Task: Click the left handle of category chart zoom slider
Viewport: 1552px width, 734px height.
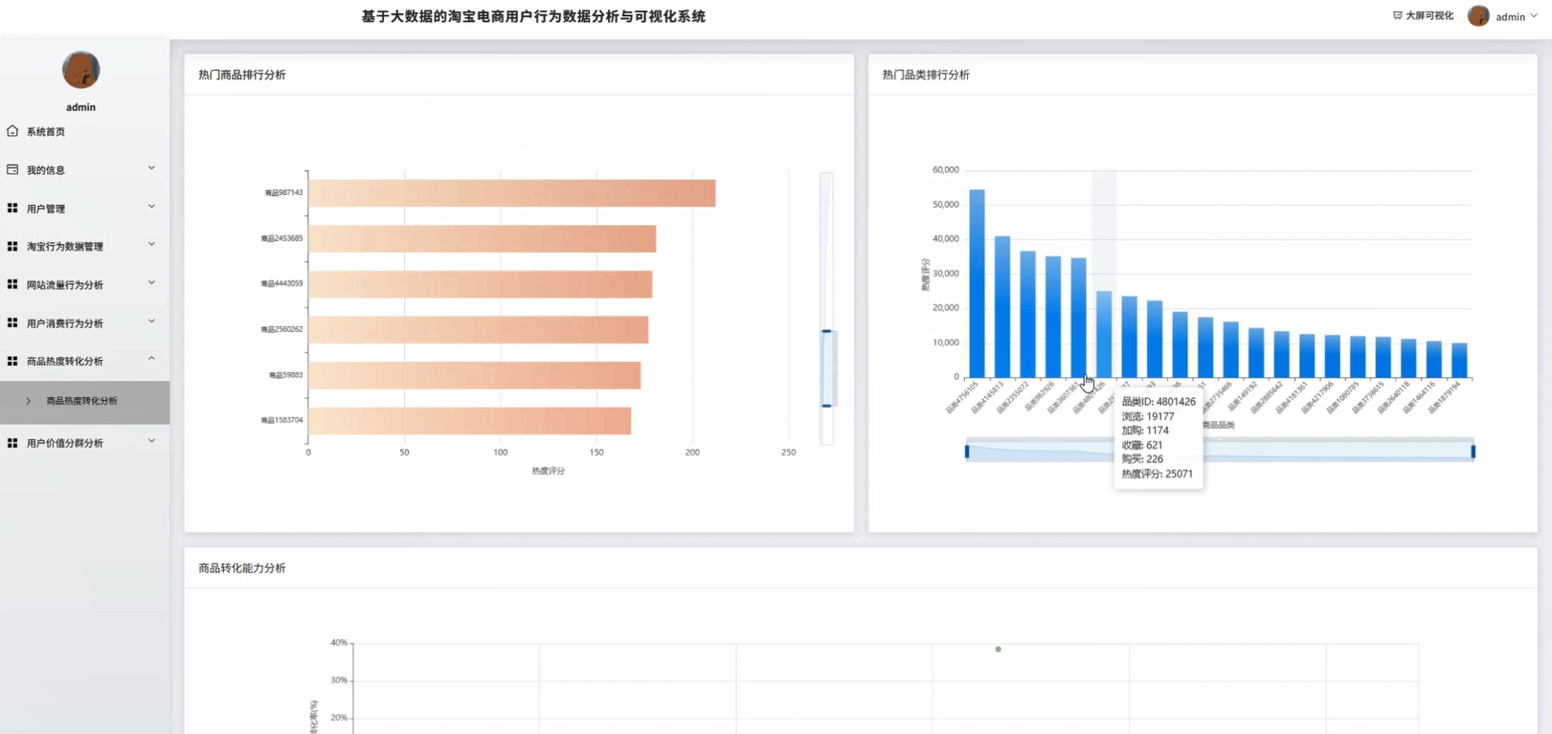Action: pyautogui.click(x=967, y=451)
